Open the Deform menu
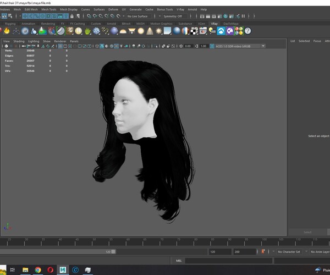Image resolution: width=330 pixels, height=275 pixels. (x=113, y=9)
